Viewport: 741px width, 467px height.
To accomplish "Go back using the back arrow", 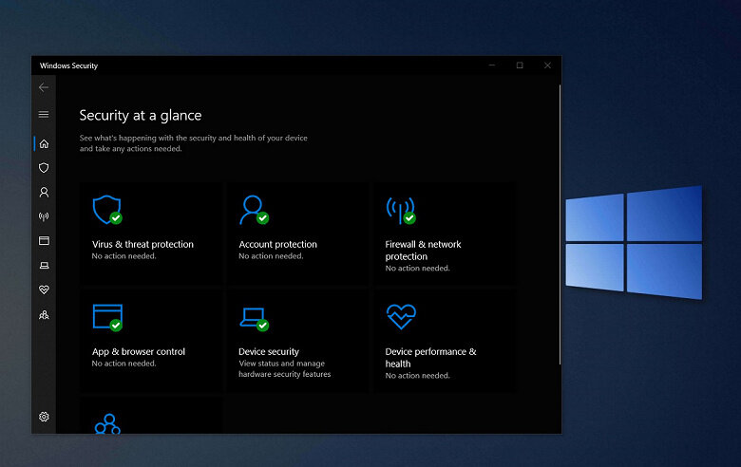I will tap(44, 87).
